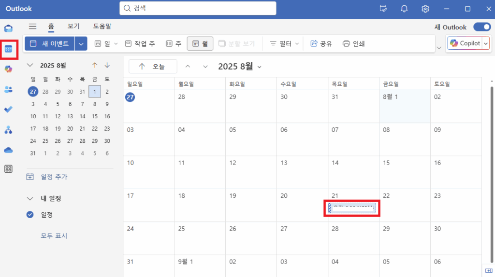Open the org chart icon in sidebar
The image size is (495, 277).
click(9, 129)
